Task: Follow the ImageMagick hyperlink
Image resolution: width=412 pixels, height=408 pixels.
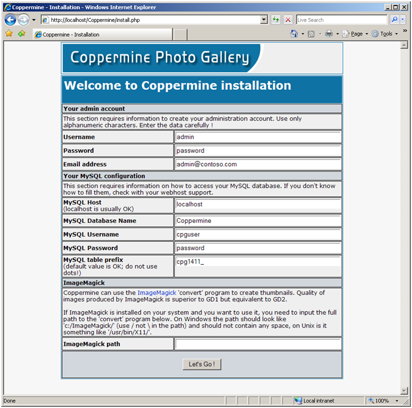Action: coord(157,293)
